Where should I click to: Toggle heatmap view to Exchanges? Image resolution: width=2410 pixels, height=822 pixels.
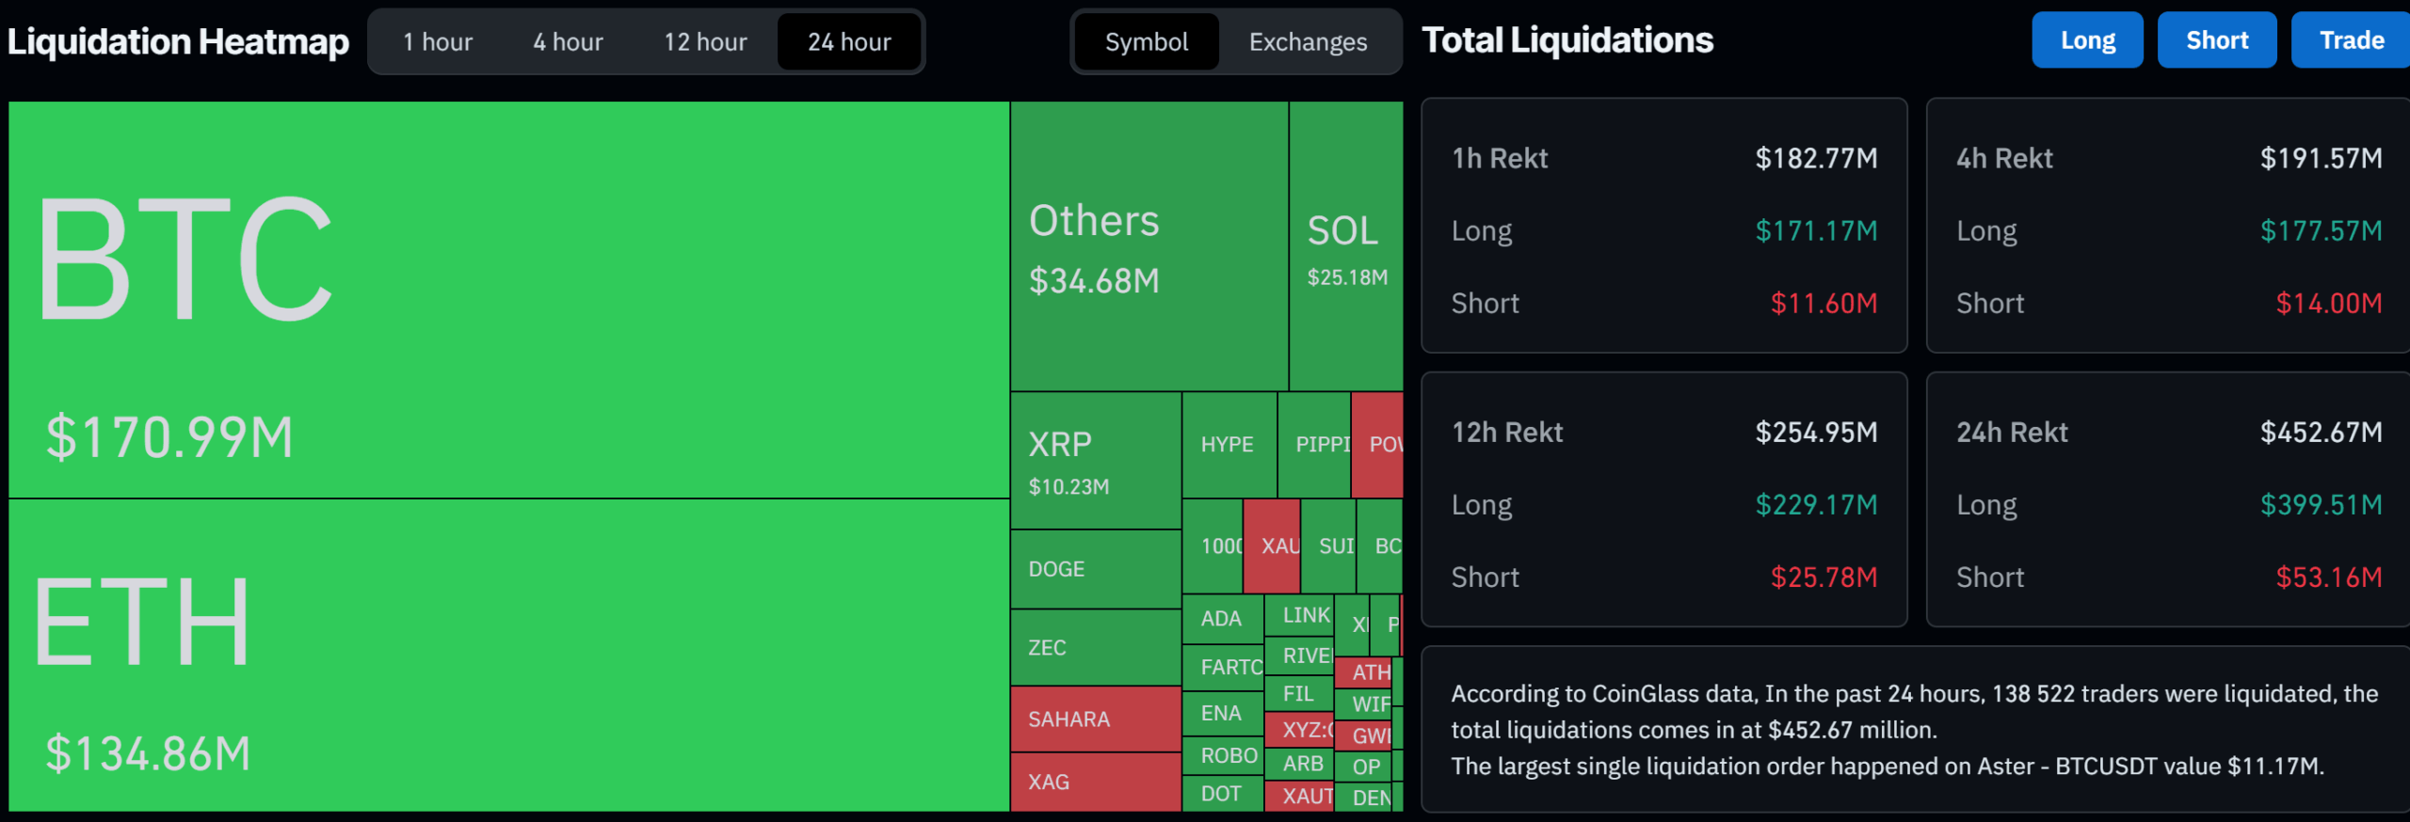point(1308,42)
